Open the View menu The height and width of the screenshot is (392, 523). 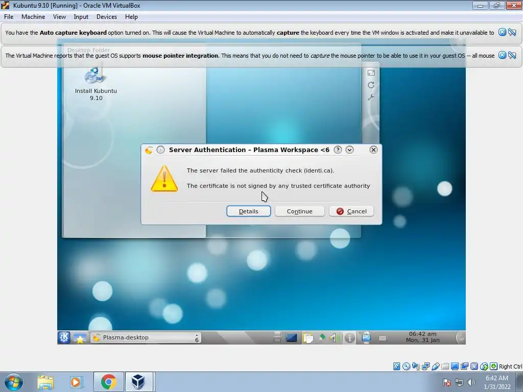[x=59, y=17]
